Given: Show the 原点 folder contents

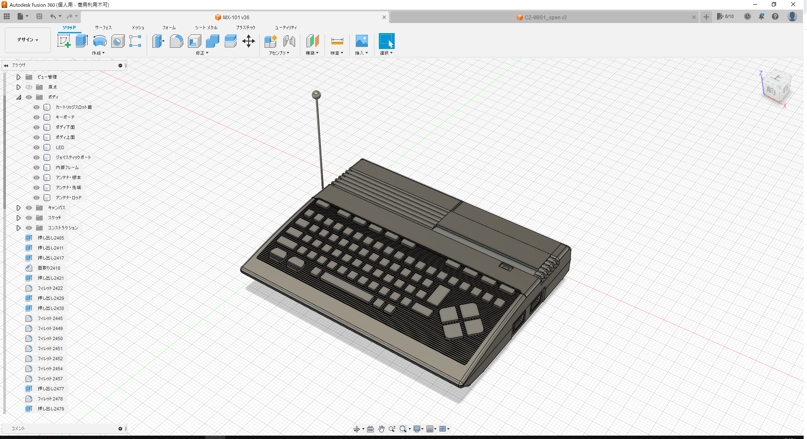Looking at the screenshot, I should 18,87.
